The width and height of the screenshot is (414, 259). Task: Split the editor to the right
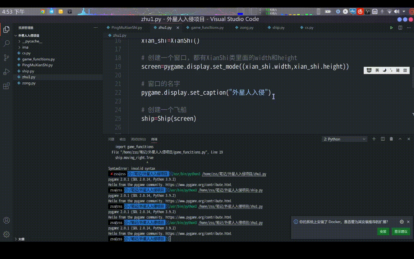400,27
